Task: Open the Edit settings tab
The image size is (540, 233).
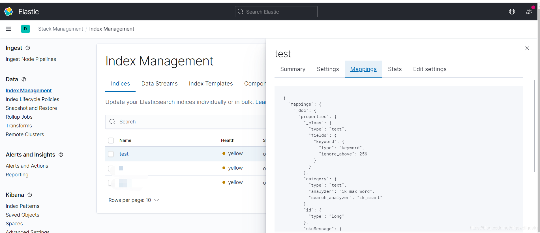Action: point(430,69)
